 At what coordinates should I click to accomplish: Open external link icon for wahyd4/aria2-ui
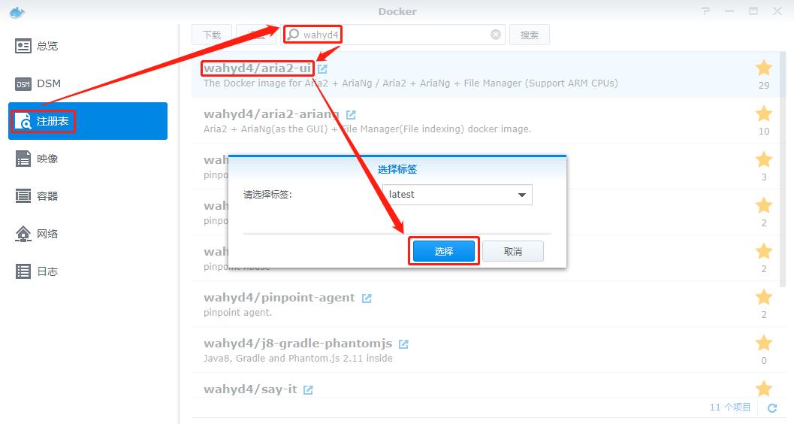(x=322, y=68)
